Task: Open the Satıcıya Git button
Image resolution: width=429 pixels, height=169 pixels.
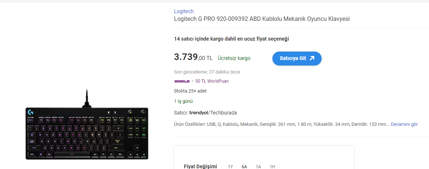Action: point(297,59)
